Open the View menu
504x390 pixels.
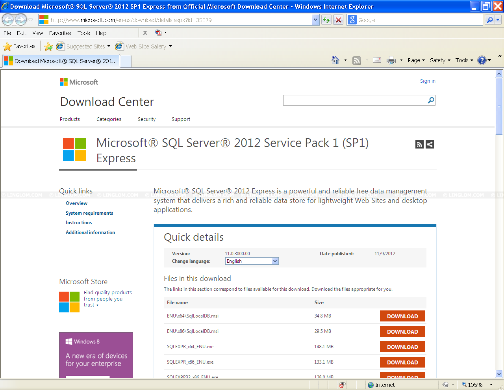tap(38, 33)
